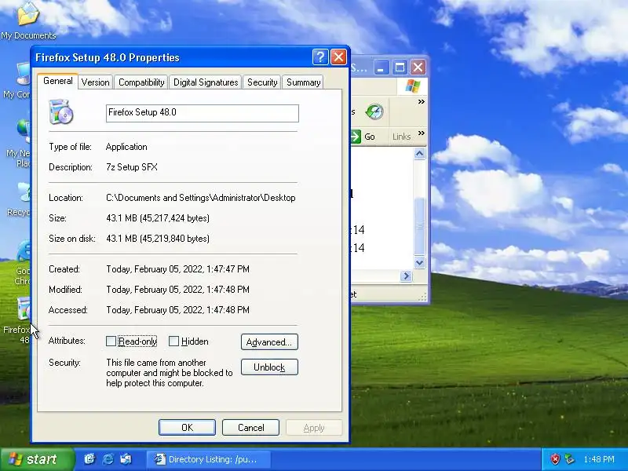
Task: Click the taskbar clock showing 1:48 PM
Action: 599,459
